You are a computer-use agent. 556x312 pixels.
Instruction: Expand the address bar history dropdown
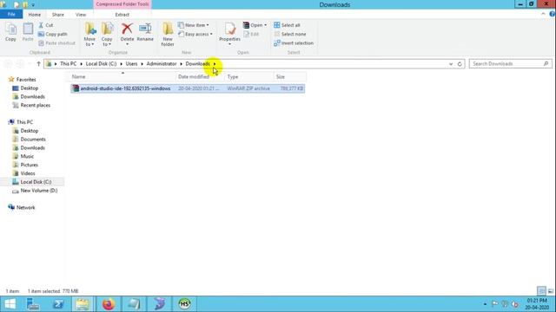click(451, 64)
